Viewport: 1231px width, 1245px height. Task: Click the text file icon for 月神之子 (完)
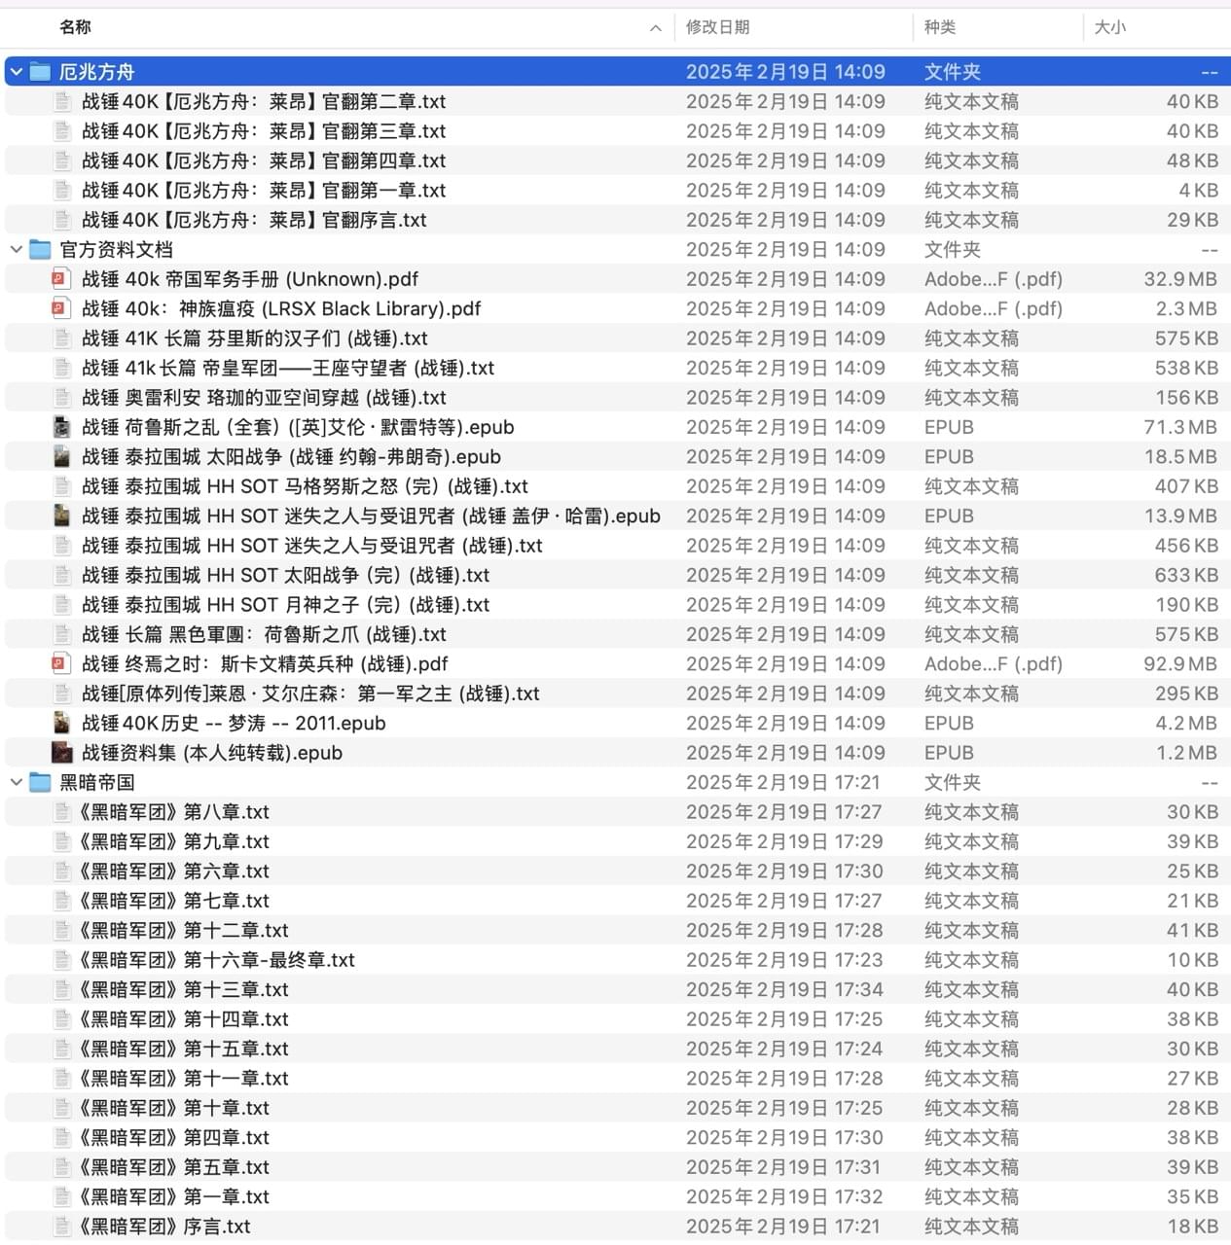(62, 605)
